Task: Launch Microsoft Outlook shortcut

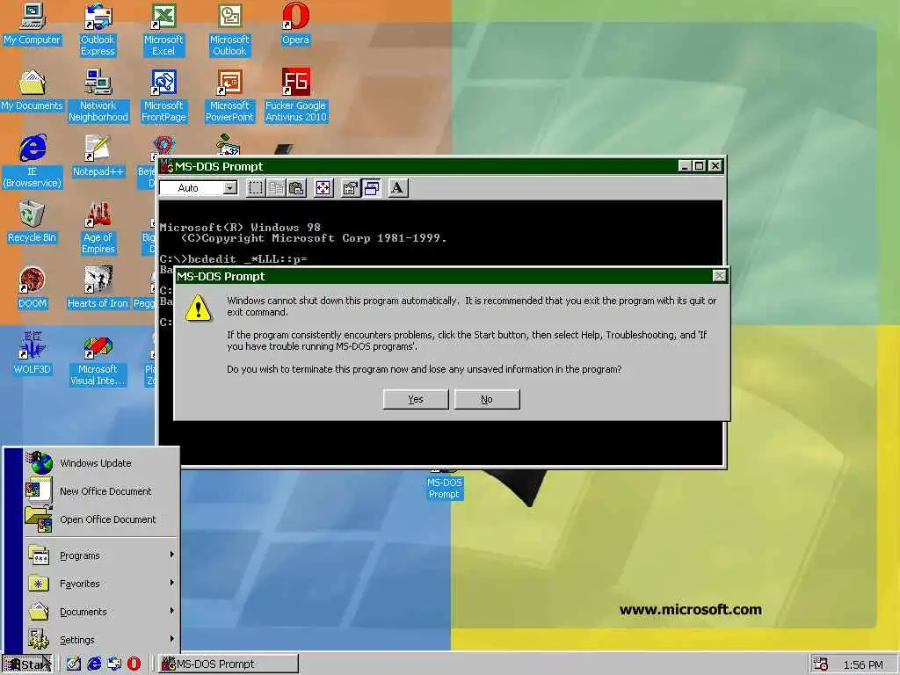Action: [x=229, y=30]
